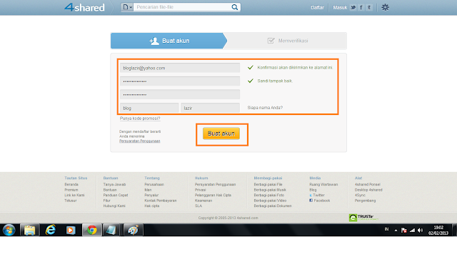Open 4shared Ponsel footer link

coord(368,184)
